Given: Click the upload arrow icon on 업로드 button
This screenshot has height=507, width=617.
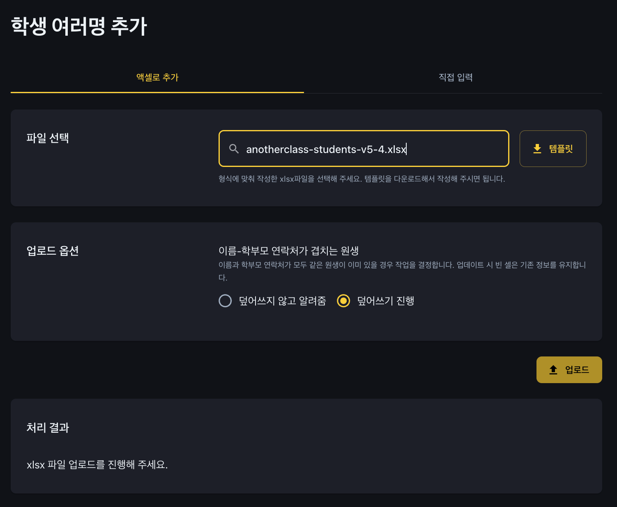Looking at the screenshot, I should [553, 370].
